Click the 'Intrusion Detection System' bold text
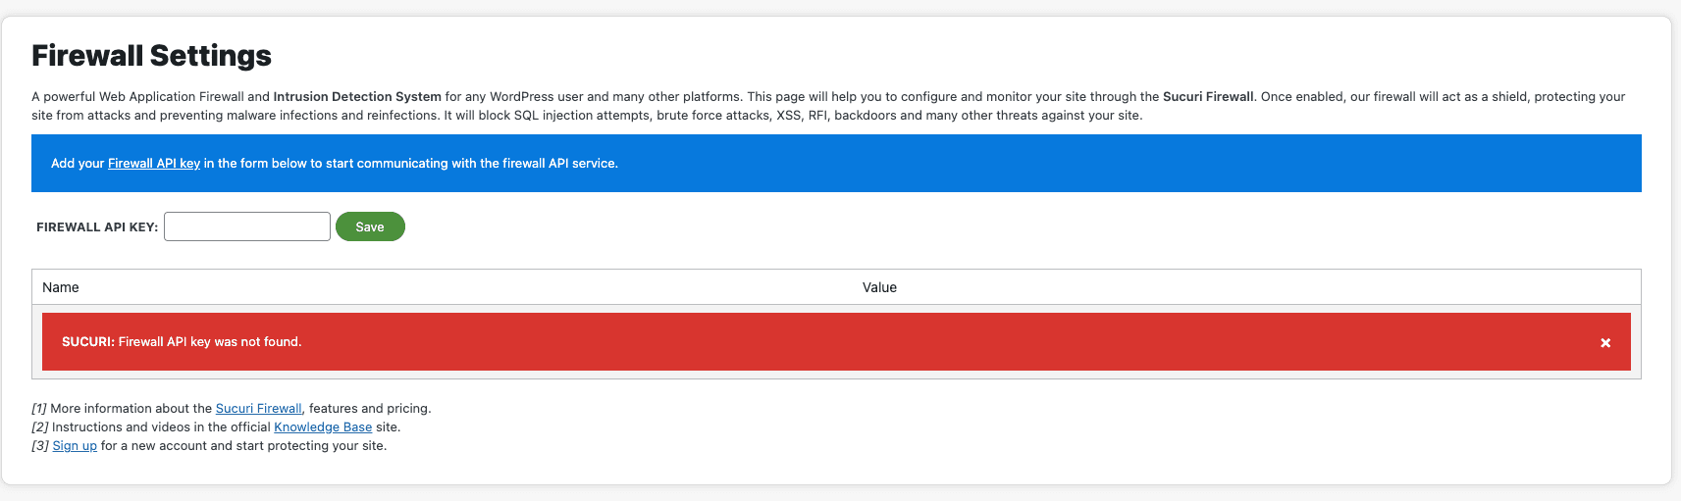This screenshot has width=1681, height=501. tap(357, 97)
